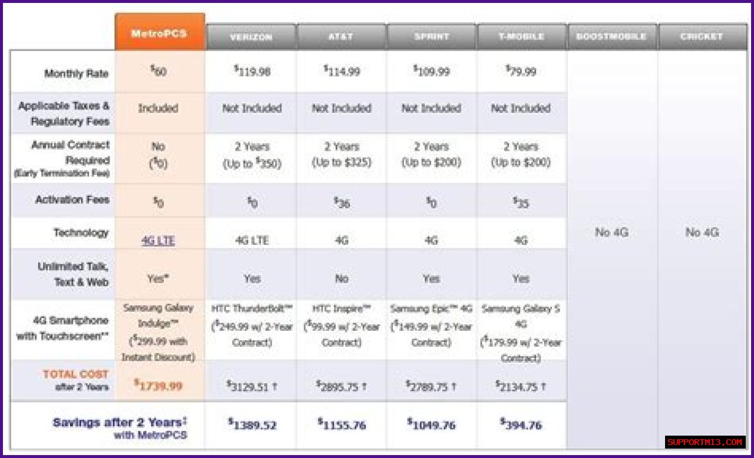Click T-Mobile total cost $2134.75

click(521, 386)
